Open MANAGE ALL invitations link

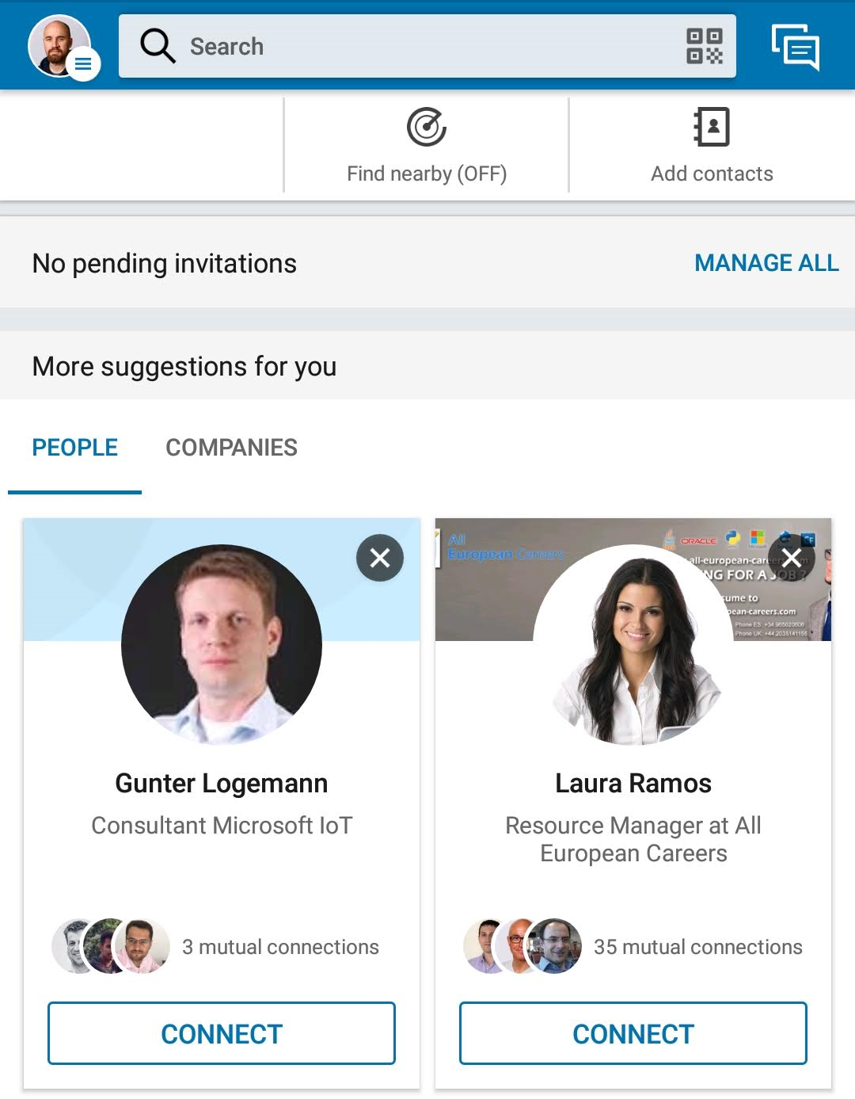point(766,263)
